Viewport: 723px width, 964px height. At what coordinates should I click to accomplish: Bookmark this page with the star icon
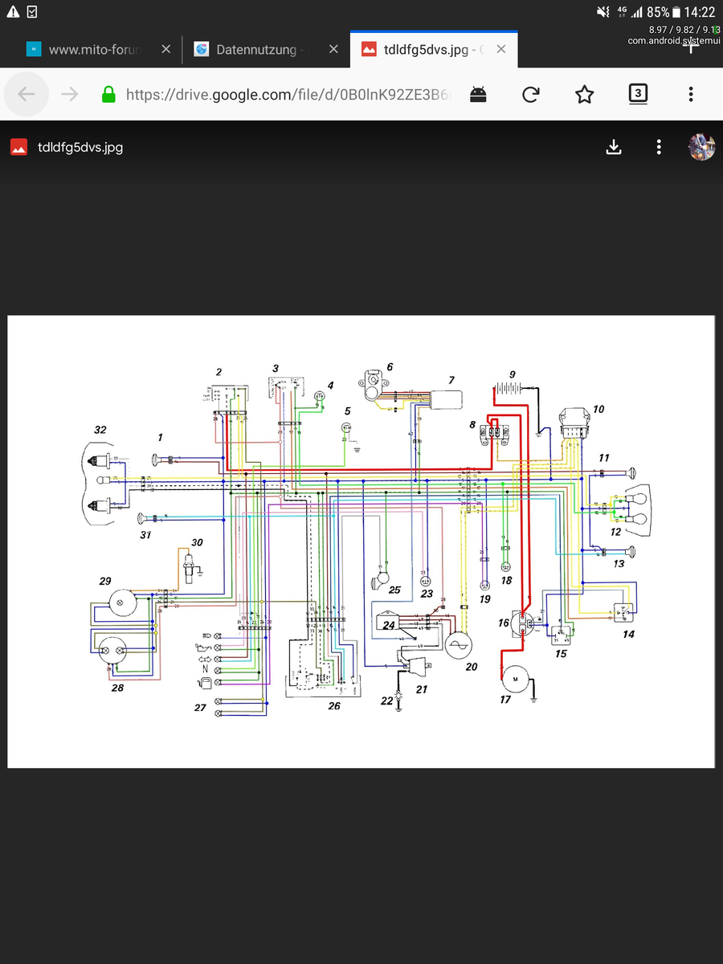point(584,95)
